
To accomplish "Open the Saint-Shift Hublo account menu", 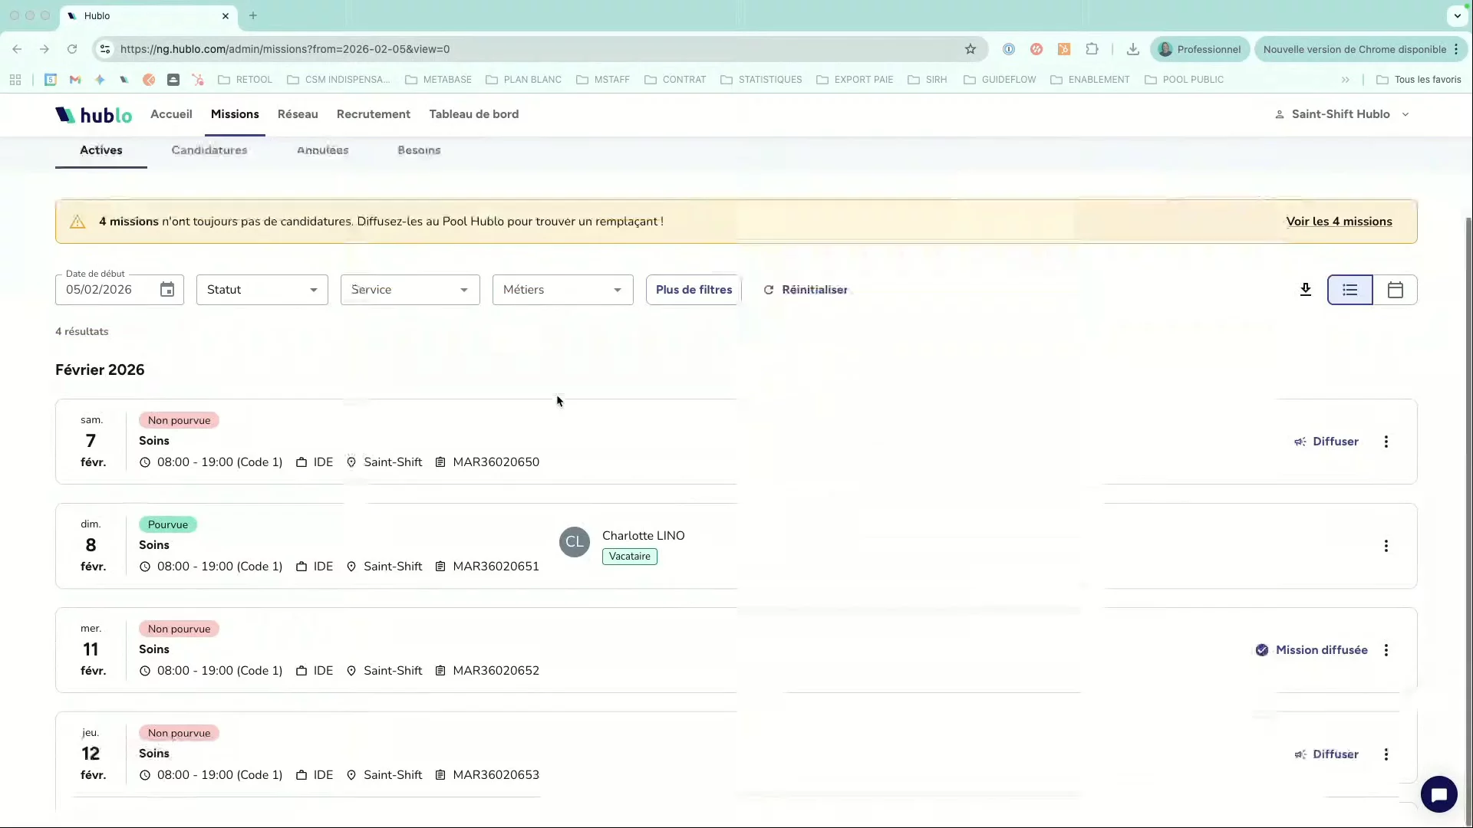I will click(x=1342, y=114).
